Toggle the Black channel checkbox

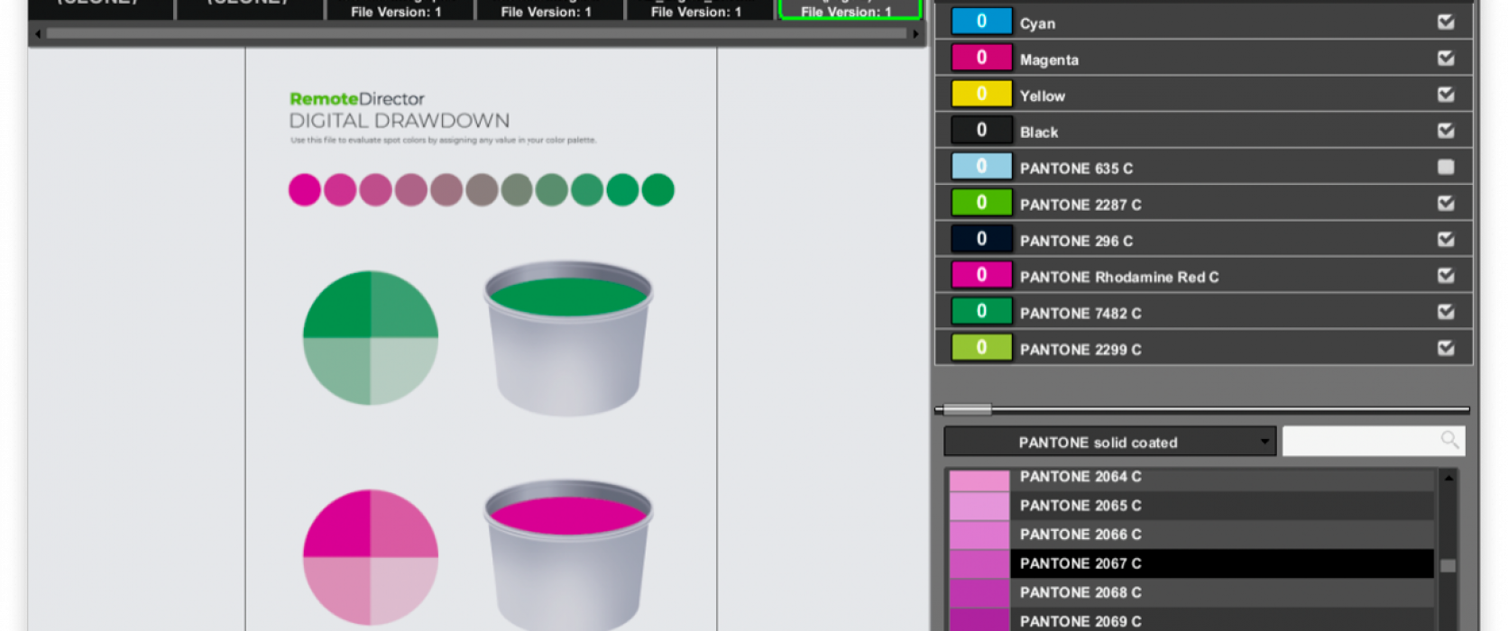point(1446,131)
